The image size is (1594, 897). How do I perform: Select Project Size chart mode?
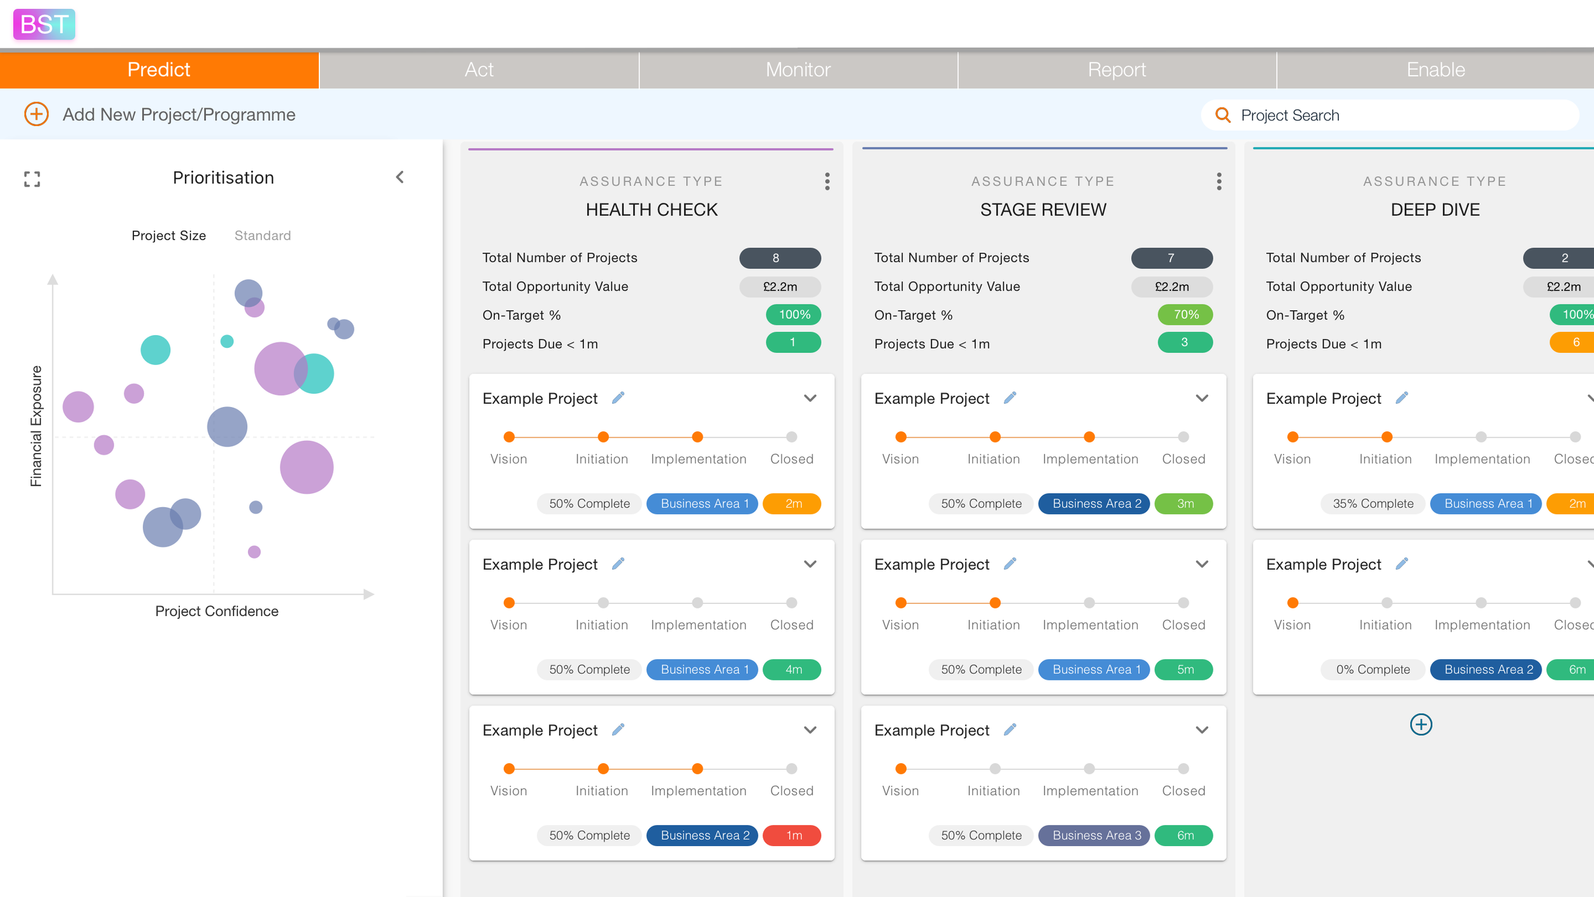coord(168,236)
